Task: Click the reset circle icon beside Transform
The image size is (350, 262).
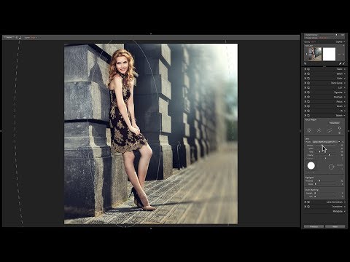Action: pyautogui.click(x=308, y=207)
